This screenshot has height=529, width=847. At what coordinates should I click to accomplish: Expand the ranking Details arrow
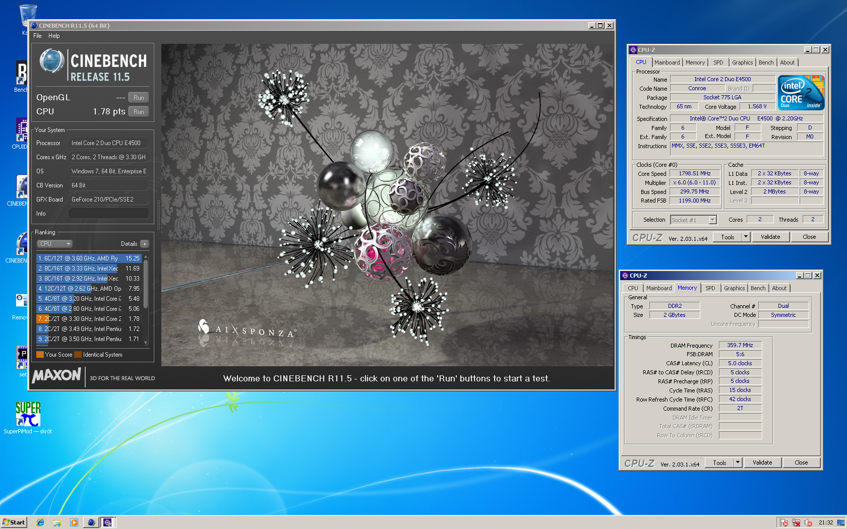[145, 244]
